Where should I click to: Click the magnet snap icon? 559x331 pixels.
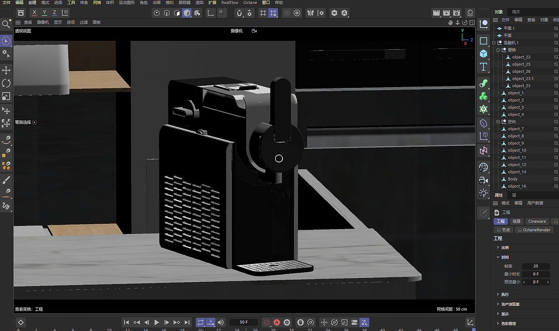[239, 13]
